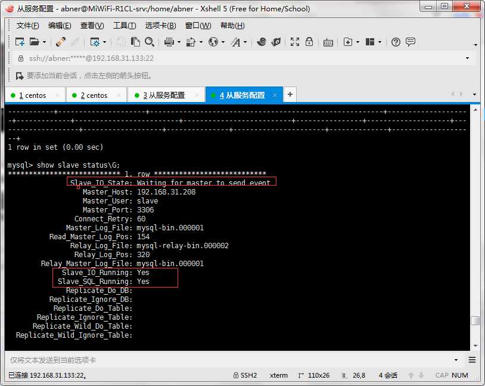The width and height of the screenshot is (485, 386).
Task: Open the 查看(V) menu
Action: click(92, 26)
